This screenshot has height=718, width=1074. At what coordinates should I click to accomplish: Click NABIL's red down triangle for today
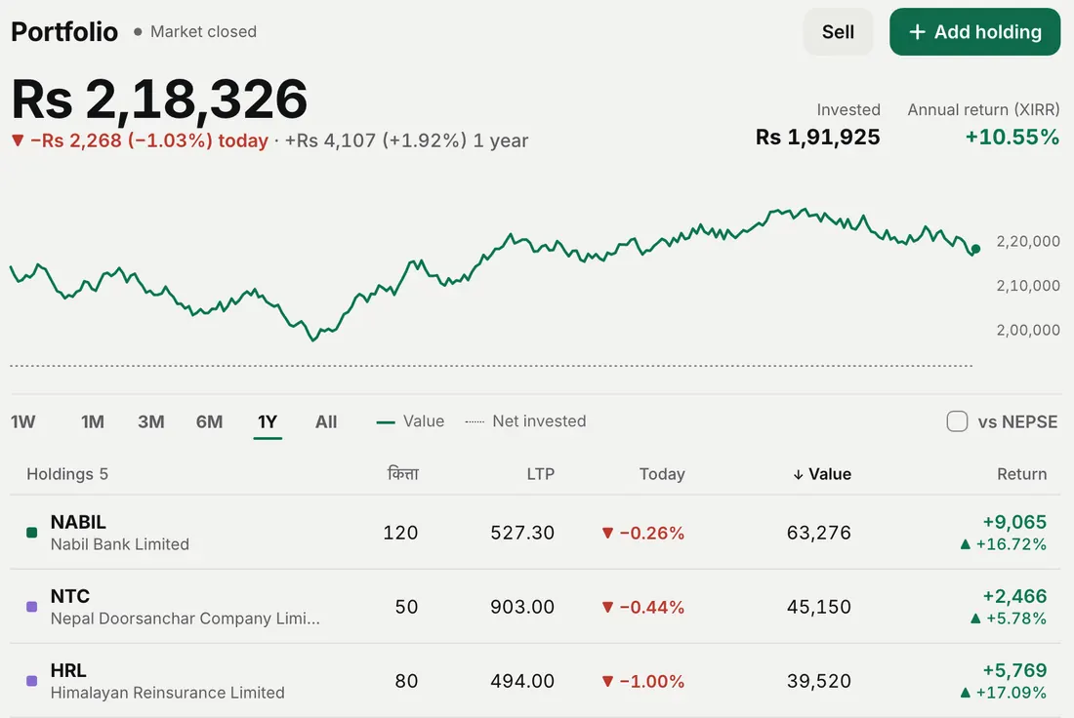[607, 533]
